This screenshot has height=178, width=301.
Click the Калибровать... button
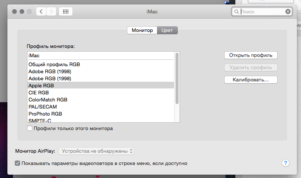[251, 80]
